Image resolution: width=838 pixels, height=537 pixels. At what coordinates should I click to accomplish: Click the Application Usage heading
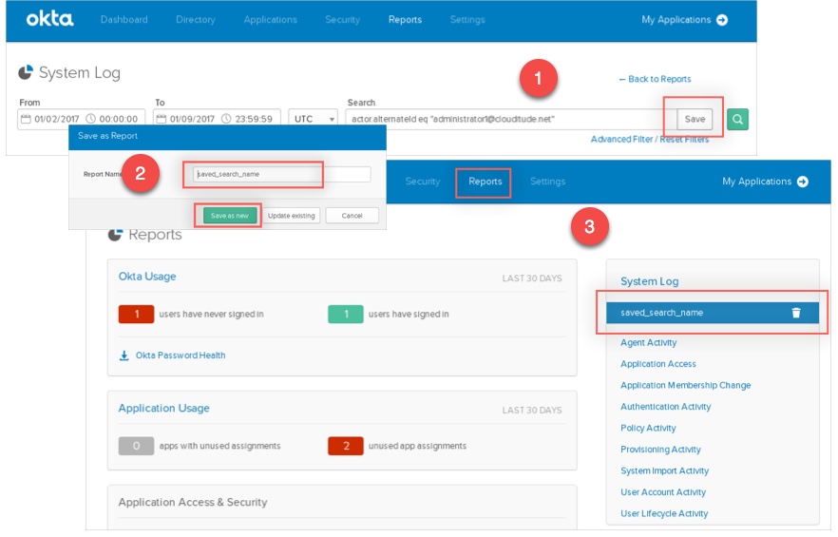point(163,409)
